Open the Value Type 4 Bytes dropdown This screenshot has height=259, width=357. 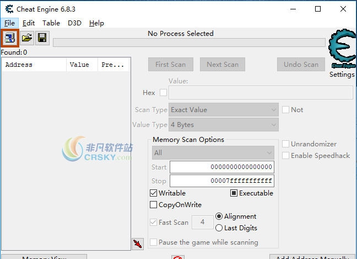[223, 125]
